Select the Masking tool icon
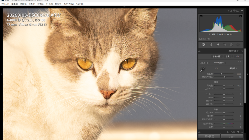 click(231, 45)
